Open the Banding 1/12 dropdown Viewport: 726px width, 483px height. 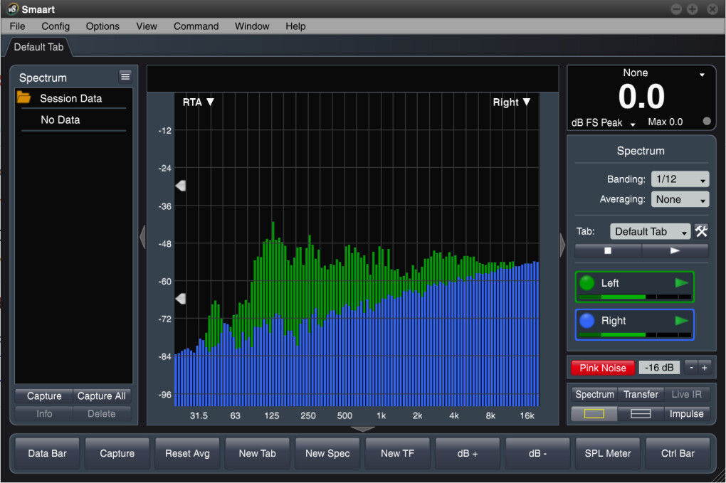point(680,179)
